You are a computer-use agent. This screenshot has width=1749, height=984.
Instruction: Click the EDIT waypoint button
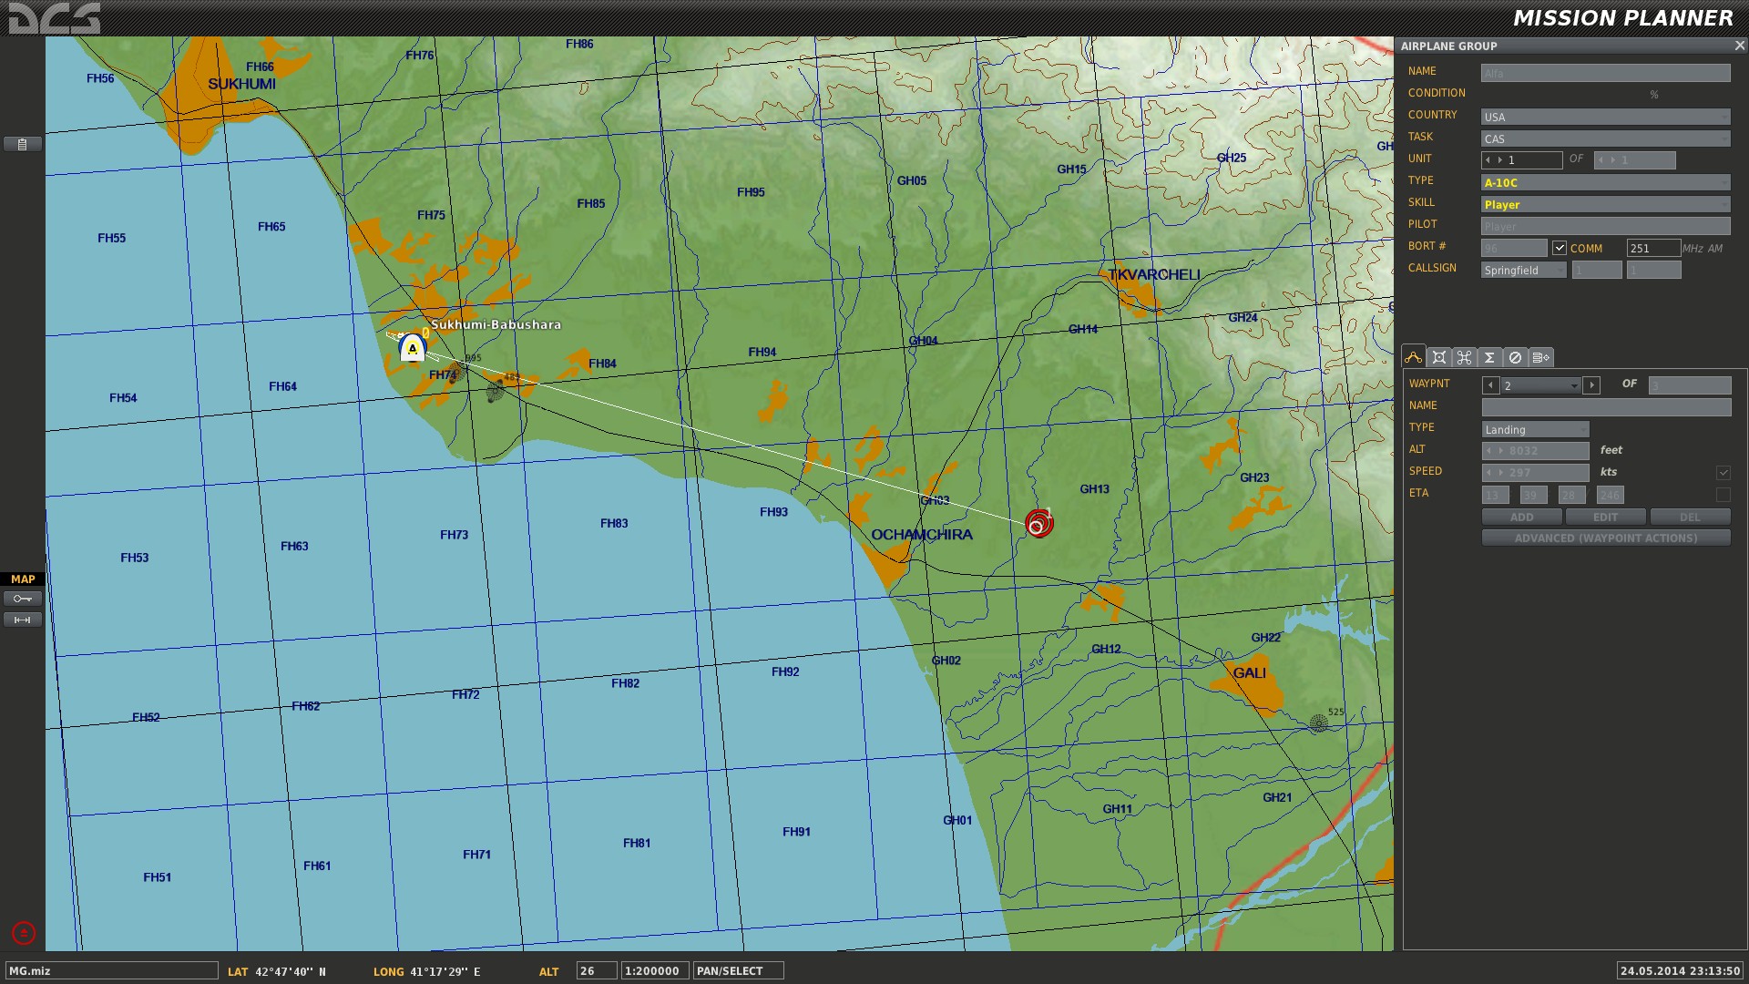[x=1606, y=517]
